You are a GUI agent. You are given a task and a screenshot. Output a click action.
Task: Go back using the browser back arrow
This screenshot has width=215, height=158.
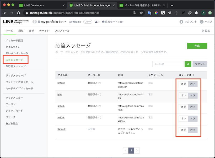click(x=5, y=13)
